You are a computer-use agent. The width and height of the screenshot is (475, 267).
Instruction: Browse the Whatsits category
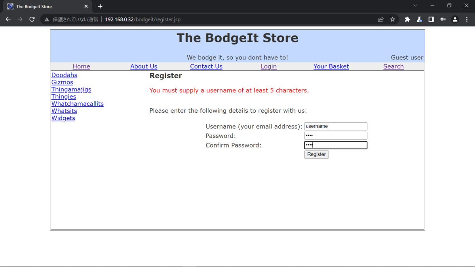[x=64, y=111]
